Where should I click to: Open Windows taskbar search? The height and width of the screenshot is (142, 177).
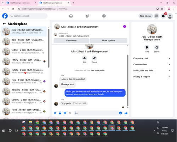click(x=10, y=131)
